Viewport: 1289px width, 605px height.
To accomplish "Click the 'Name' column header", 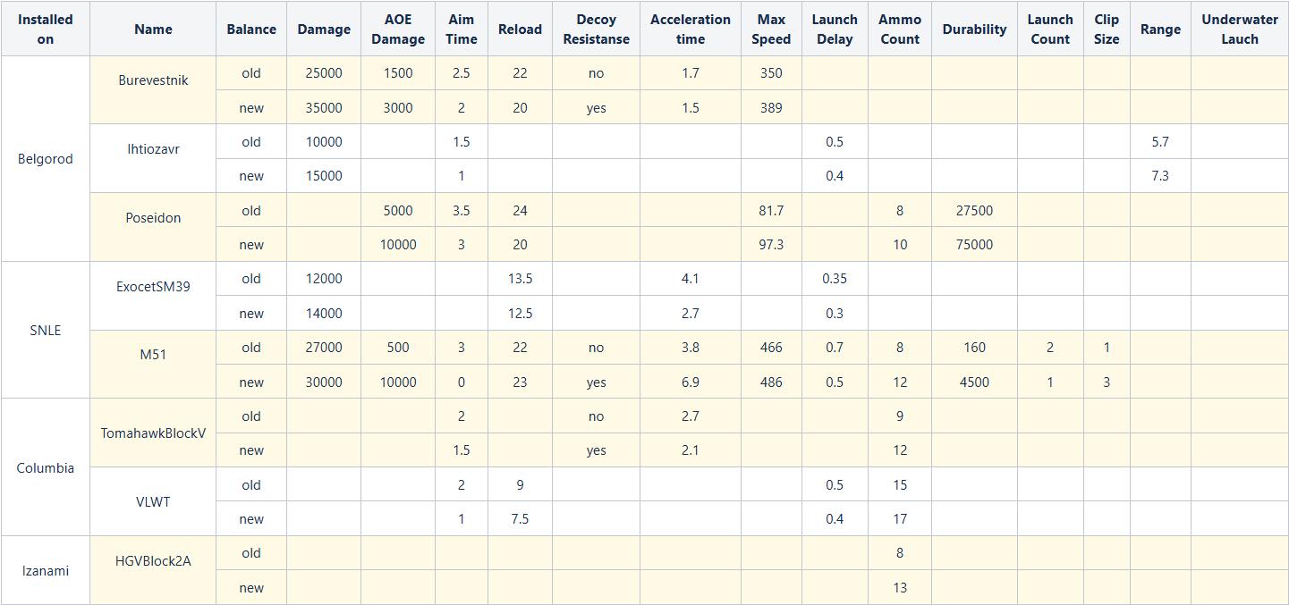I will pos(153,29).
